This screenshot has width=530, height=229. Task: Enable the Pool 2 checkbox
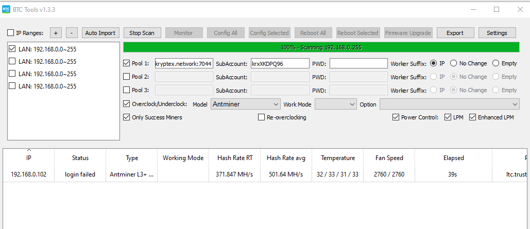(x=127, y=77)
